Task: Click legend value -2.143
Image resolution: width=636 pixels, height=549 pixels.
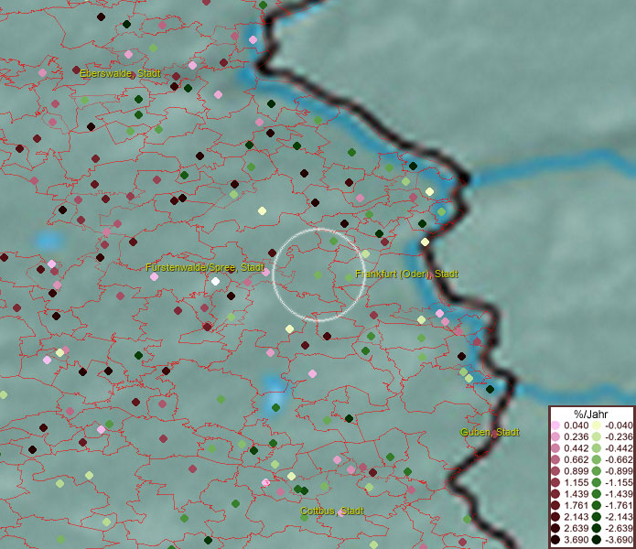Action: click(x=619, y=517)
